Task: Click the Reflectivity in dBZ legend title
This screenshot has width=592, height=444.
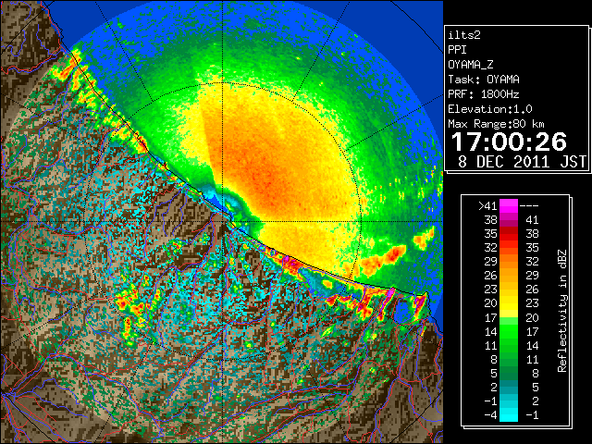Action: 562,311
